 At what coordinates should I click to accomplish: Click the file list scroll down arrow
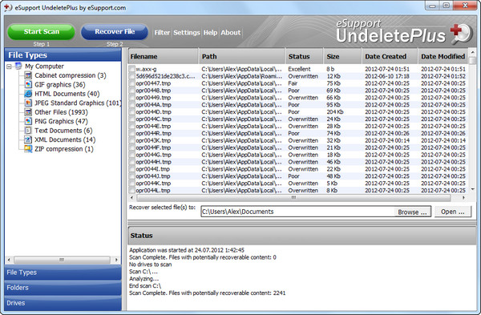pyautogui.click(x=473, y=189)
